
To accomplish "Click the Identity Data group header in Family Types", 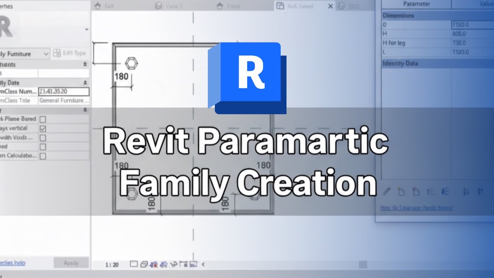I will click(x=438, y=63).
